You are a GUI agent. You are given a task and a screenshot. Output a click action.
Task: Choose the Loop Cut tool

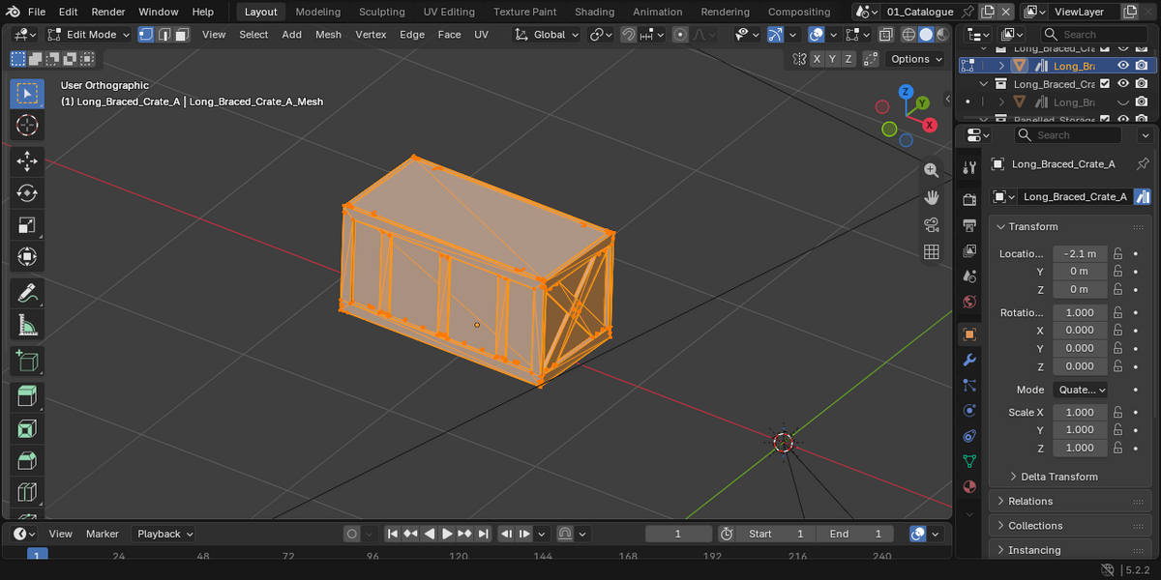(x=27, y=492)
